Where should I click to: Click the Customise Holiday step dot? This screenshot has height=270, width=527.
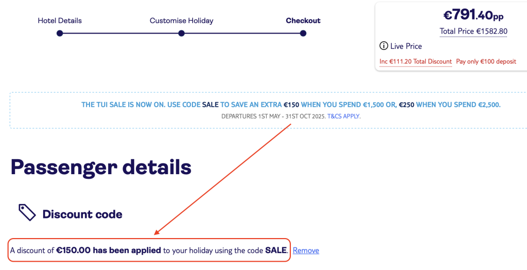(x=182, y=33)
